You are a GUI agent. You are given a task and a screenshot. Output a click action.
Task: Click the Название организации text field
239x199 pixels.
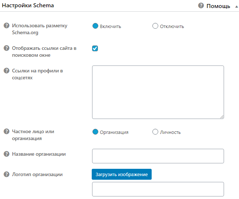[x=158, y=156]
